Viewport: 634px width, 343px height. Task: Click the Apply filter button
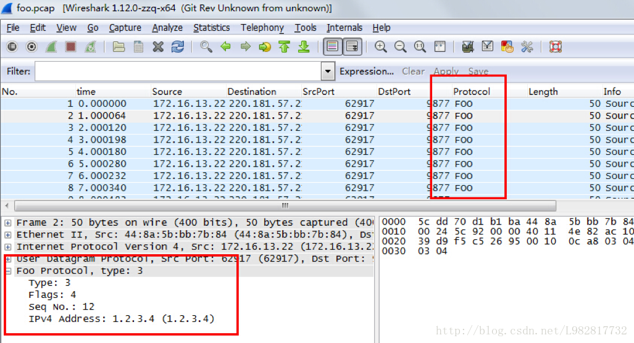[x=446, y=72]
